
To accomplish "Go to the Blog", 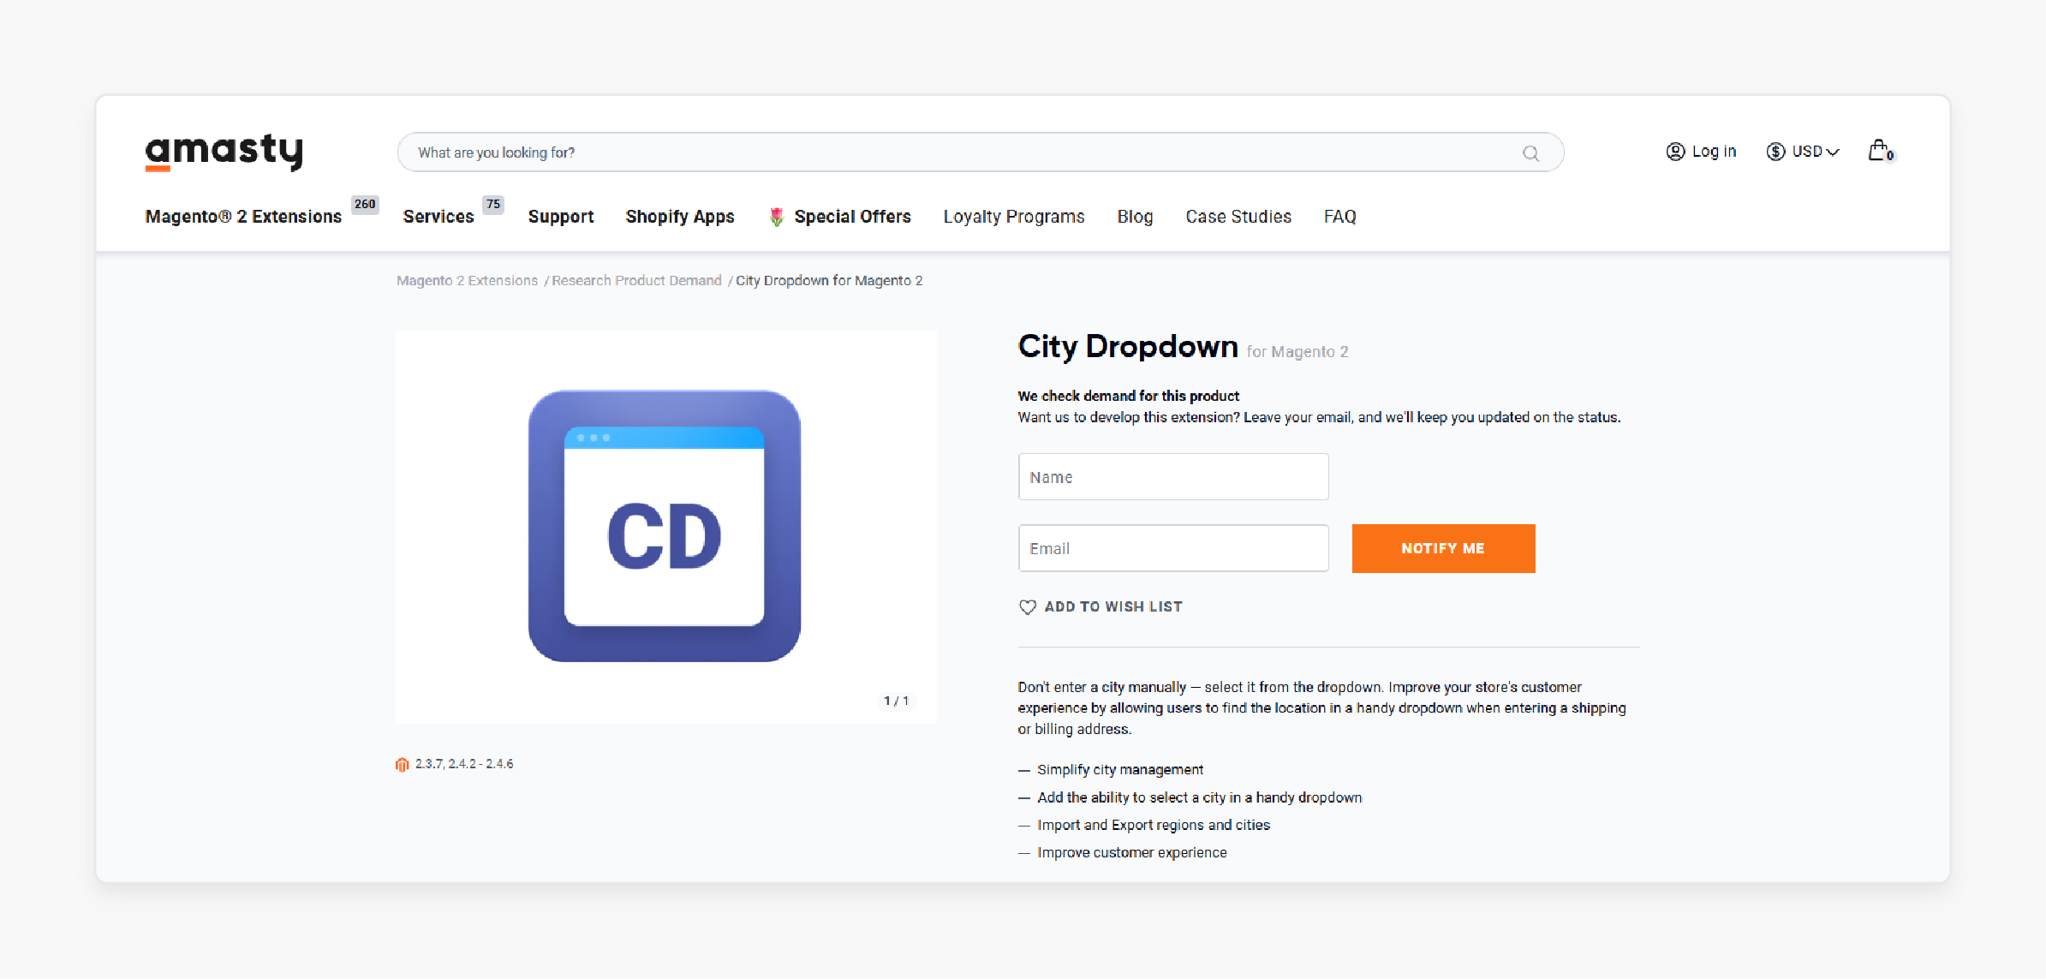I will (1135, 217).
